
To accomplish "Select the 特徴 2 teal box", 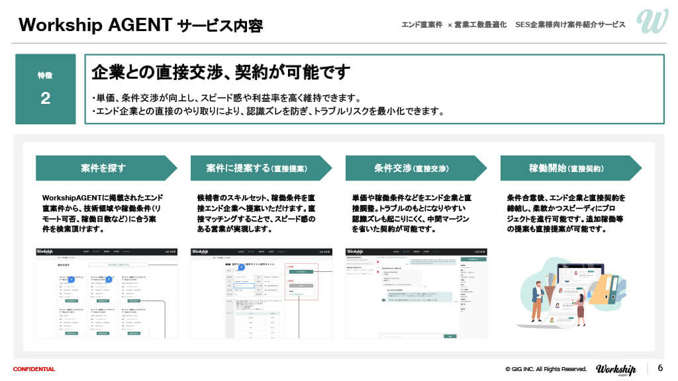I will click(46, 89).
